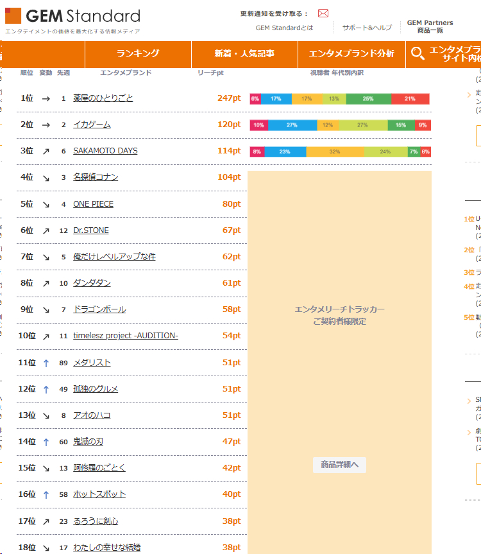Open Dr.STONE brand link

(x=90, y=230)
